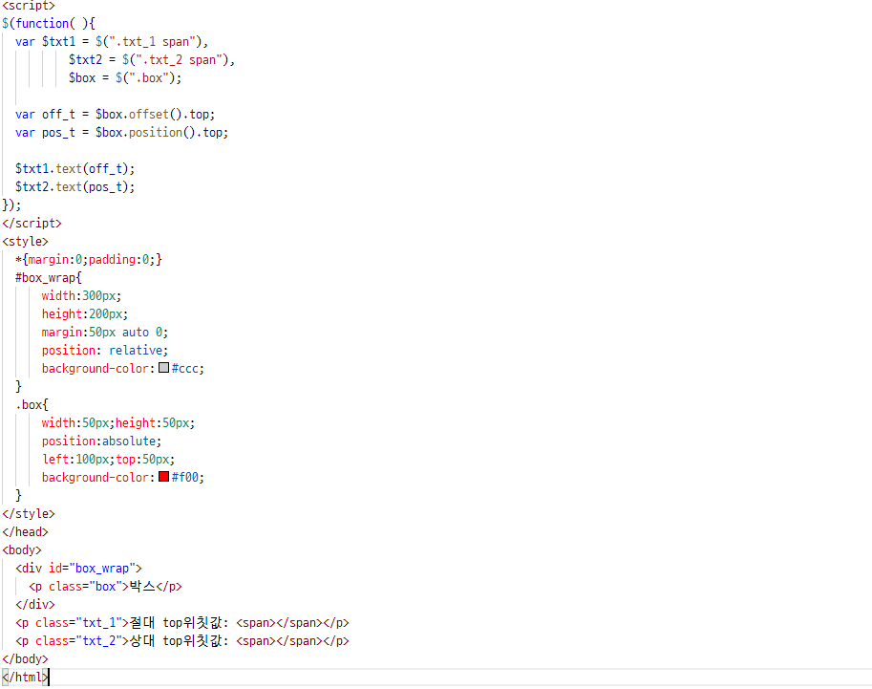This screenshot has height=689, width=872.
Task: Click the *{margin:0;padding:0;} rule
Action: [89, 259]
